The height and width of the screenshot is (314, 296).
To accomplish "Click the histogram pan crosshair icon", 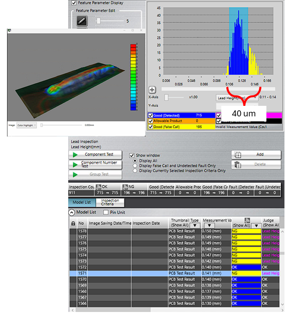I will coord(152,90).
